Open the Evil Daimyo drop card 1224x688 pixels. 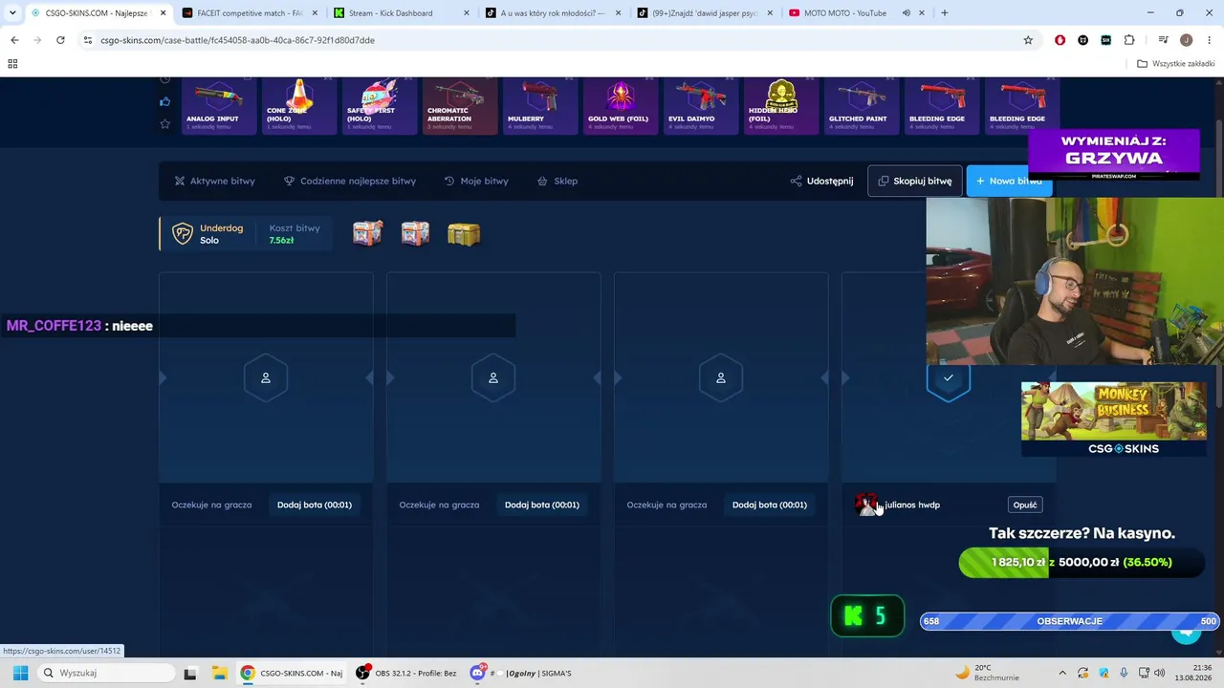[x=700, y=105]
